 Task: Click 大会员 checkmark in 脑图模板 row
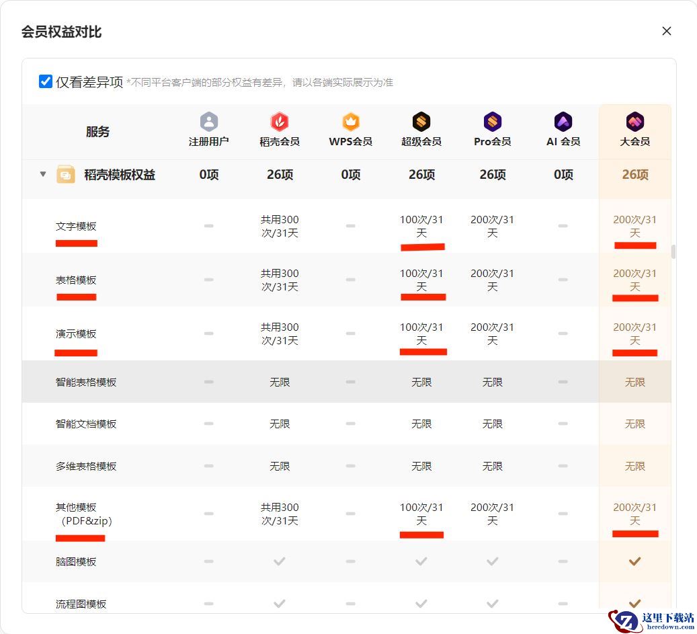click(634, 561)
